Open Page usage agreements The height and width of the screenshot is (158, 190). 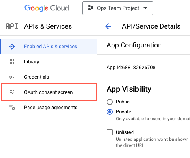coord(49,108)
